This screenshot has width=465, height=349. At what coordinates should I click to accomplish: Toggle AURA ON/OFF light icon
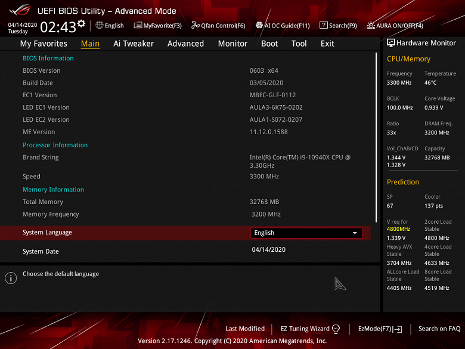pos(371,26)
